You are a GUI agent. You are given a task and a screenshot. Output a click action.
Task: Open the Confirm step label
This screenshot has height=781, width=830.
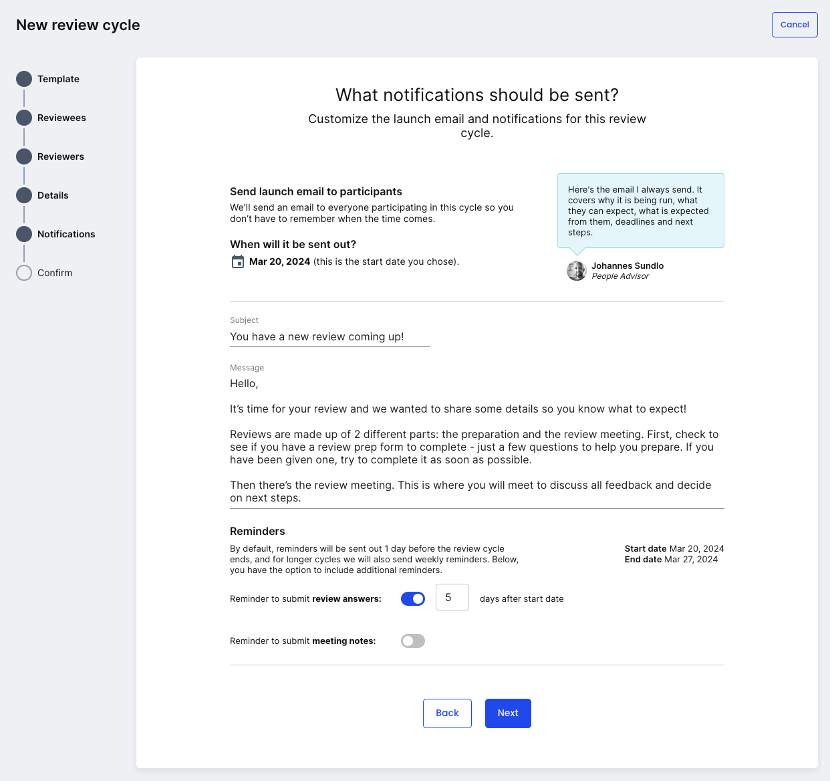(55, 273)
